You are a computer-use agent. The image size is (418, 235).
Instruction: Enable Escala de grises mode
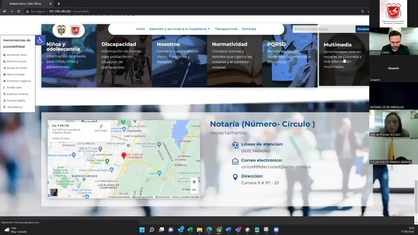(15, 68)
